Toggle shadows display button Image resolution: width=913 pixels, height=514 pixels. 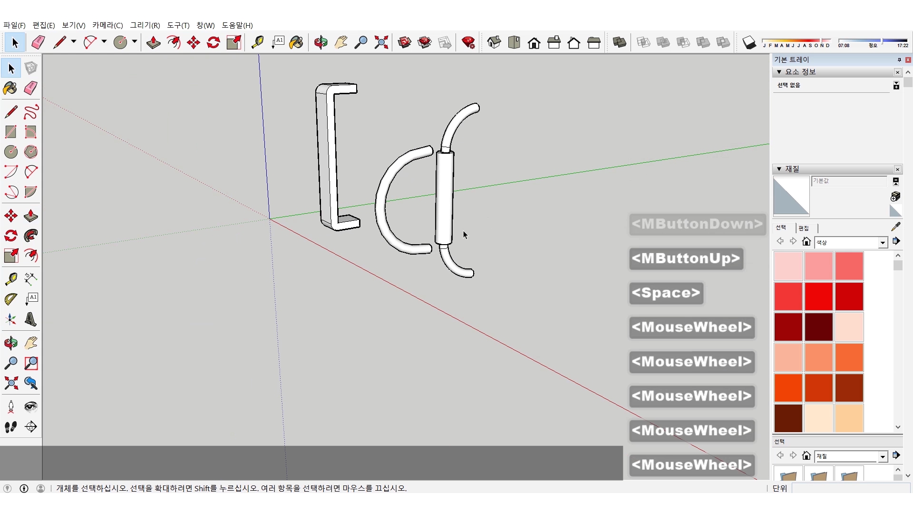pyautogui.click(x=749, y=43)
